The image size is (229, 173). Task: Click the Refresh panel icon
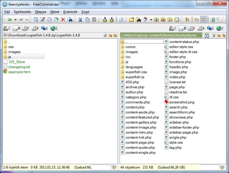(x=213, y=19)
